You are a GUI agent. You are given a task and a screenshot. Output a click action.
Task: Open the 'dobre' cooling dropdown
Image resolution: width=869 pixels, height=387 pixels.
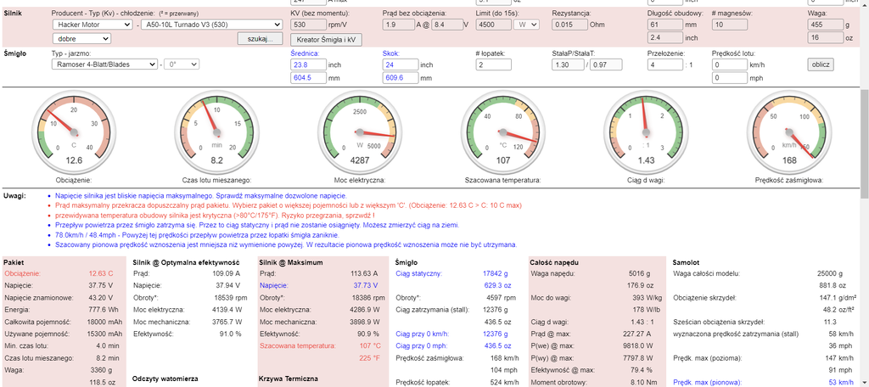pos(92,39)
